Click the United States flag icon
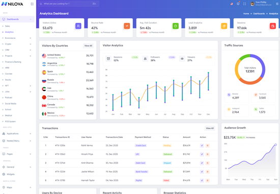Image resolution: width=280 pixels, height=194 pixels. pyautogui.click(x=44, y=56)
